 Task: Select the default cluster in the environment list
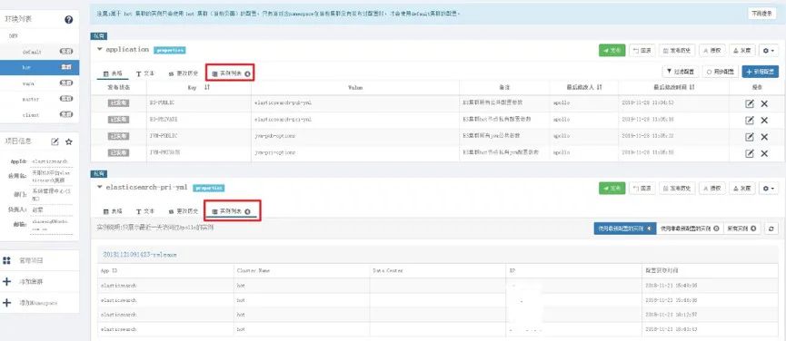(40, 52)
